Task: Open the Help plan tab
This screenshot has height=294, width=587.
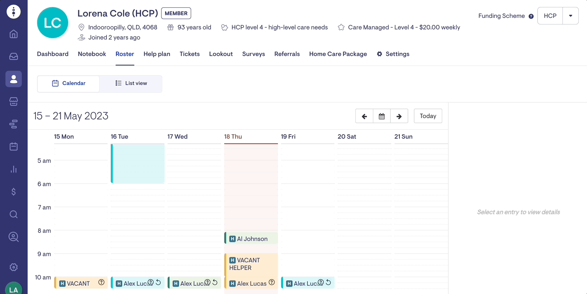Action: pos(156,54)
